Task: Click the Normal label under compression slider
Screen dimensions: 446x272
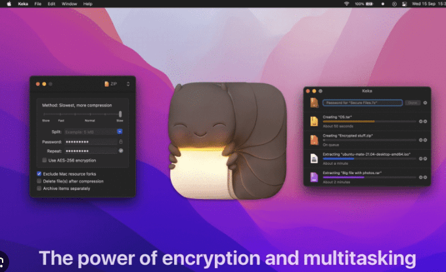Action: click(90, 121)
